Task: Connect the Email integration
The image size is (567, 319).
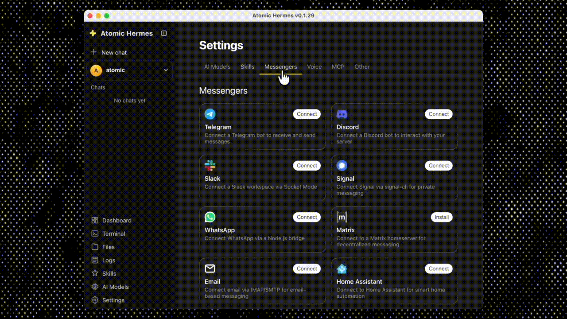Action: 307,268
